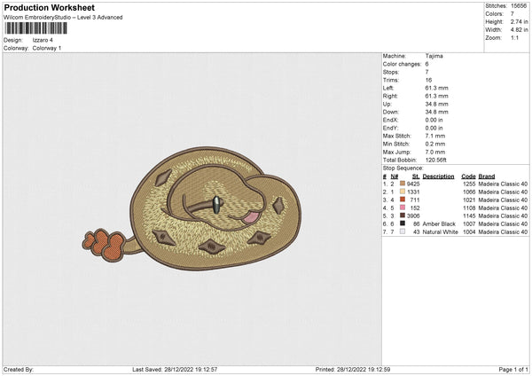Click the 'Last Saved:' footer timestamp
This screenshot has width=532, height=376.
pyautogui.click(x=175, y=370)
